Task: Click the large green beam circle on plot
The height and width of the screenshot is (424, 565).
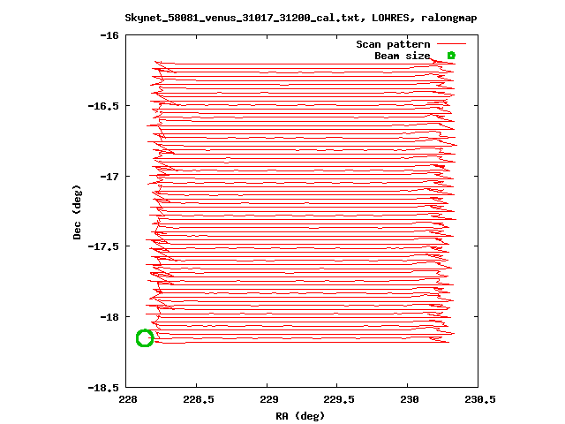Action: [145, 338]
